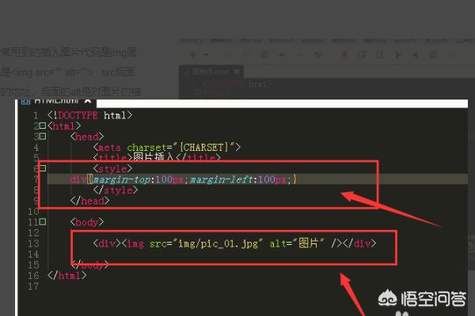
Task: Place cursor on the DOCTYPE keyword
Action: click(x=80, y=115)
